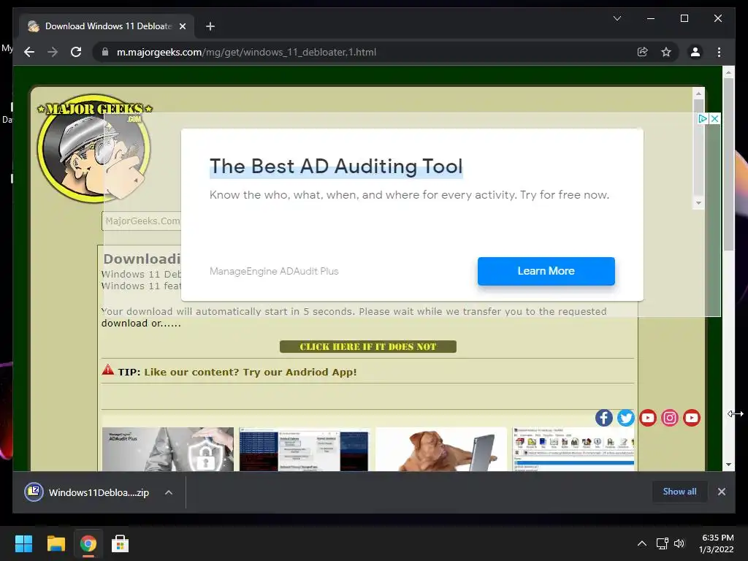Bookmark this page with the star
The width and height of the screenshot is (748, 561).
[666, 52]
